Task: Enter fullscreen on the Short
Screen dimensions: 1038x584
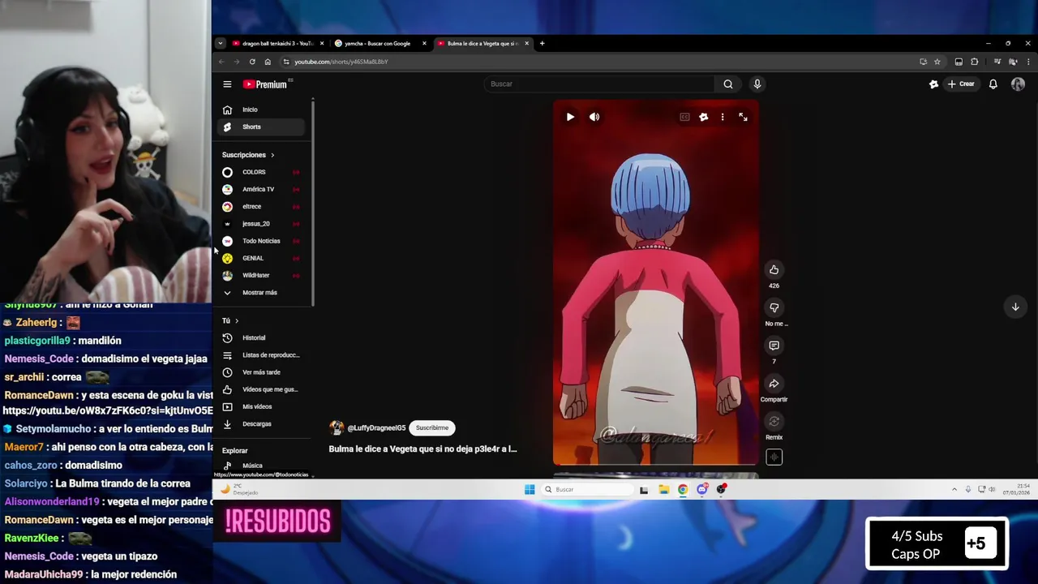Action: 743,117
